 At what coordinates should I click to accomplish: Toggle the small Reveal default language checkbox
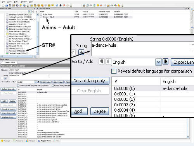point(18,85)
